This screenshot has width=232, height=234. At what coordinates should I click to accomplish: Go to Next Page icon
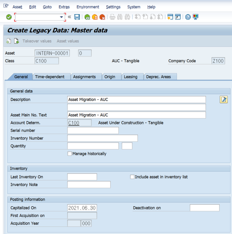point(153,17)
